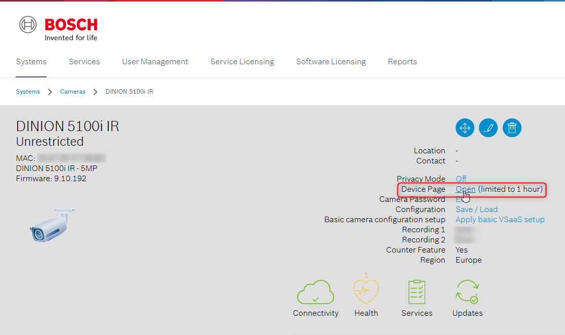Click the move camera icon button
565x335 pixels.
(x=465, y=128)
